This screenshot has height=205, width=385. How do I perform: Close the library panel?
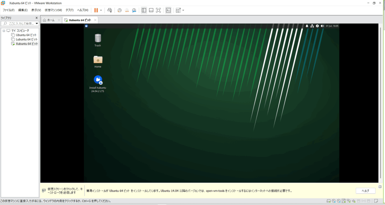point(36,18)
